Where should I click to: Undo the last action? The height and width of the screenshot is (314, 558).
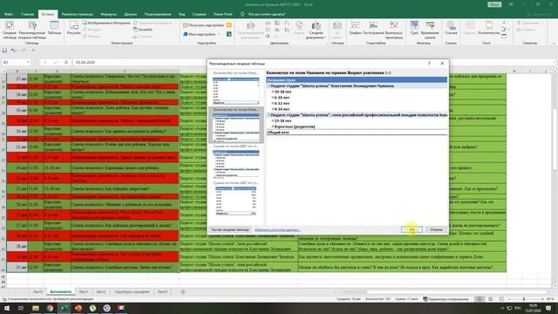click(x=12, y=51)
